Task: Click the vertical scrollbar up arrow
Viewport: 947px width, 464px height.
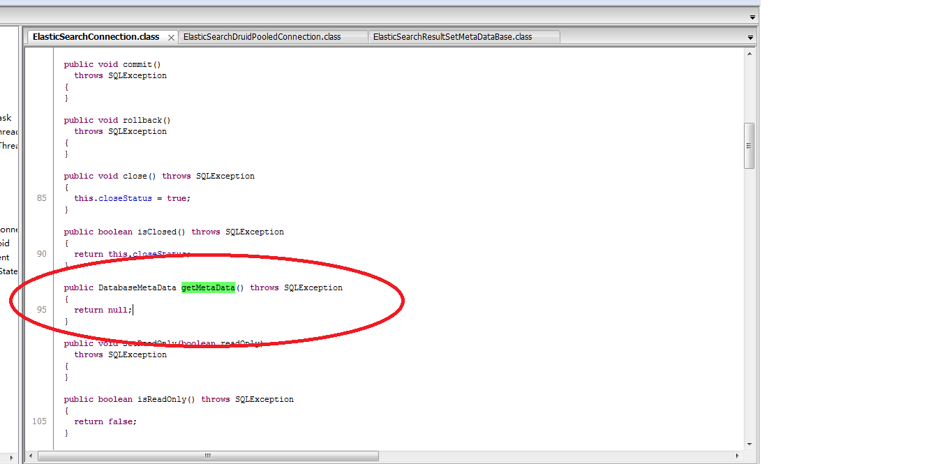Action: (749, 54)
